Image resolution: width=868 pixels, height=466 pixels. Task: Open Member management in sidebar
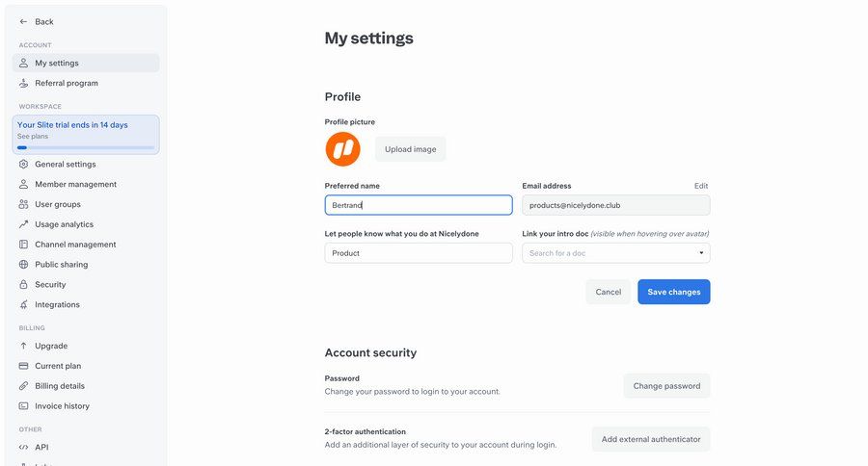pos(75,184)
